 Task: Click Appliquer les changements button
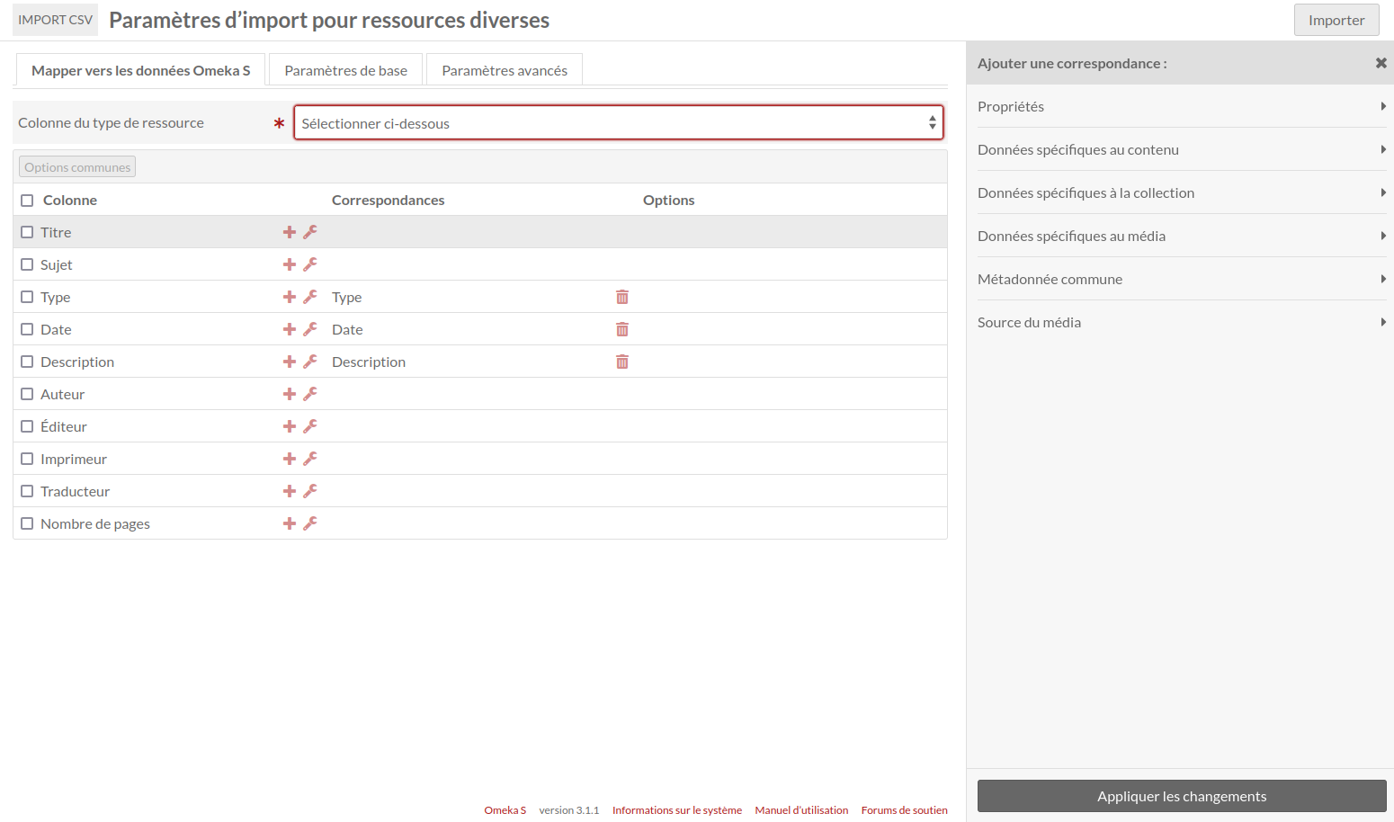(1182, 796)
